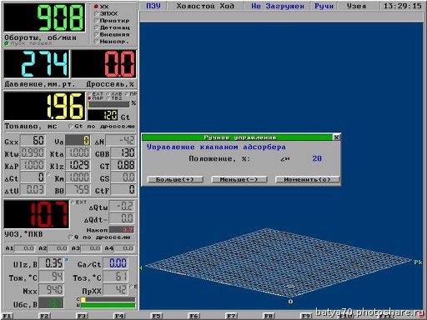Click the 3D mesh grid surface
This screenshot has width=427, height=320.
[278, 262]
